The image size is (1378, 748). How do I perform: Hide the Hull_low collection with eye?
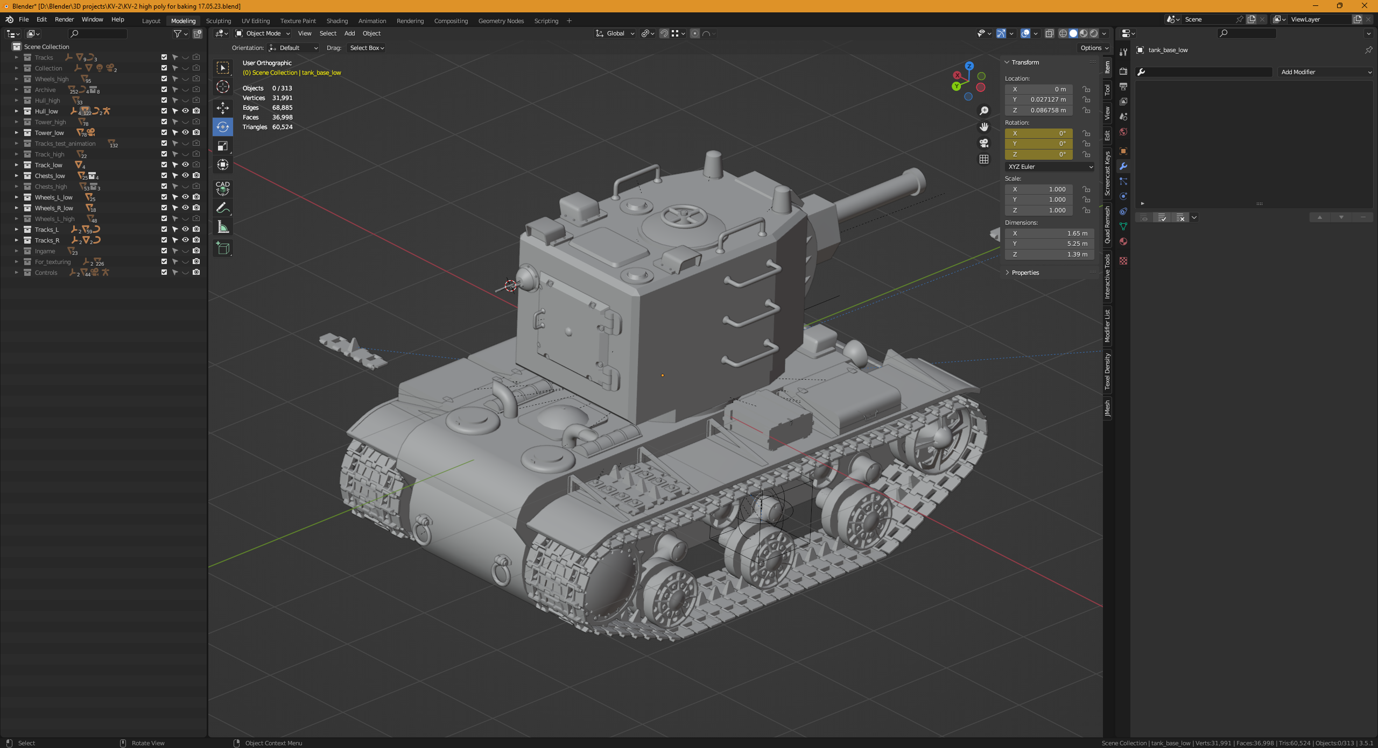[185, 111]
